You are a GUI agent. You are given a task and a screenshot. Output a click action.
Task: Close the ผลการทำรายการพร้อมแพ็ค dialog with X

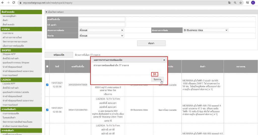[164, 60]
